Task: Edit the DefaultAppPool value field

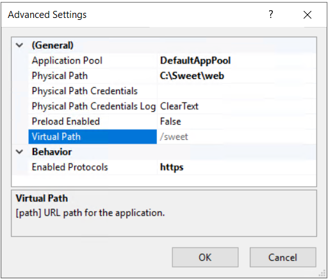Action: click(x=236, y=60)
